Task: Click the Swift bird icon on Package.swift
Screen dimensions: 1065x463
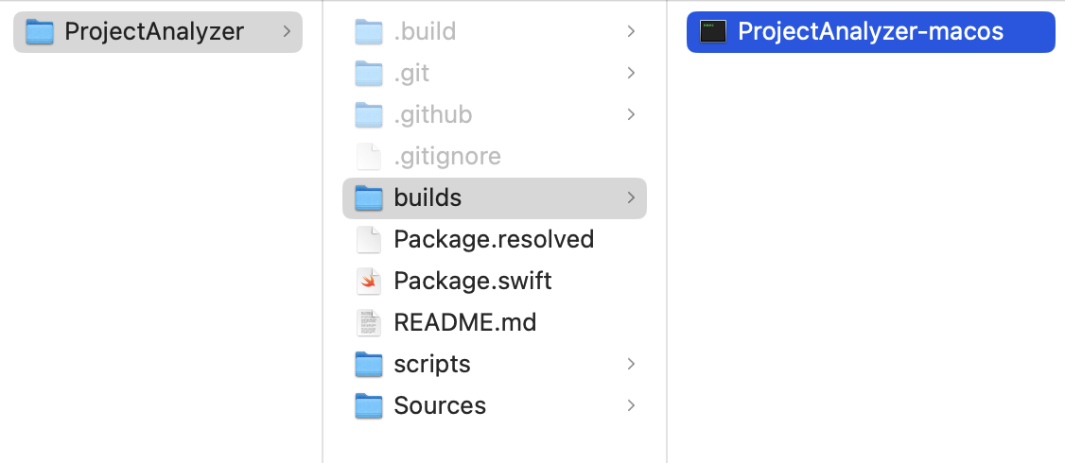Action: click(x=368, y=281)
